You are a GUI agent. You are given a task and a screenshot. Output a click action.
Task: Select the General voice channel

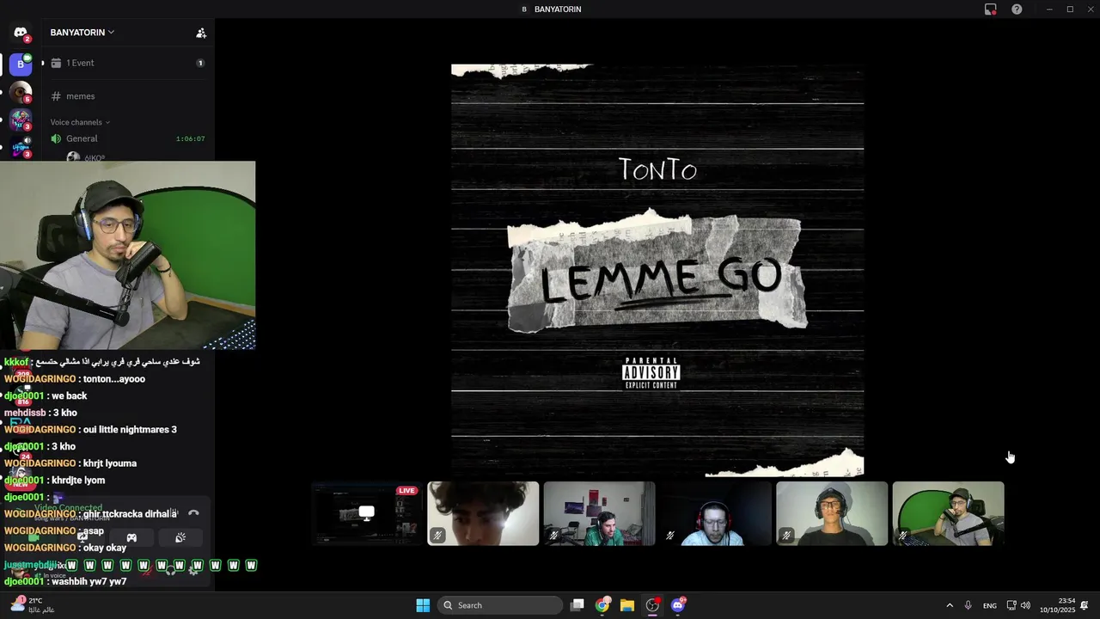click(127, 138)
